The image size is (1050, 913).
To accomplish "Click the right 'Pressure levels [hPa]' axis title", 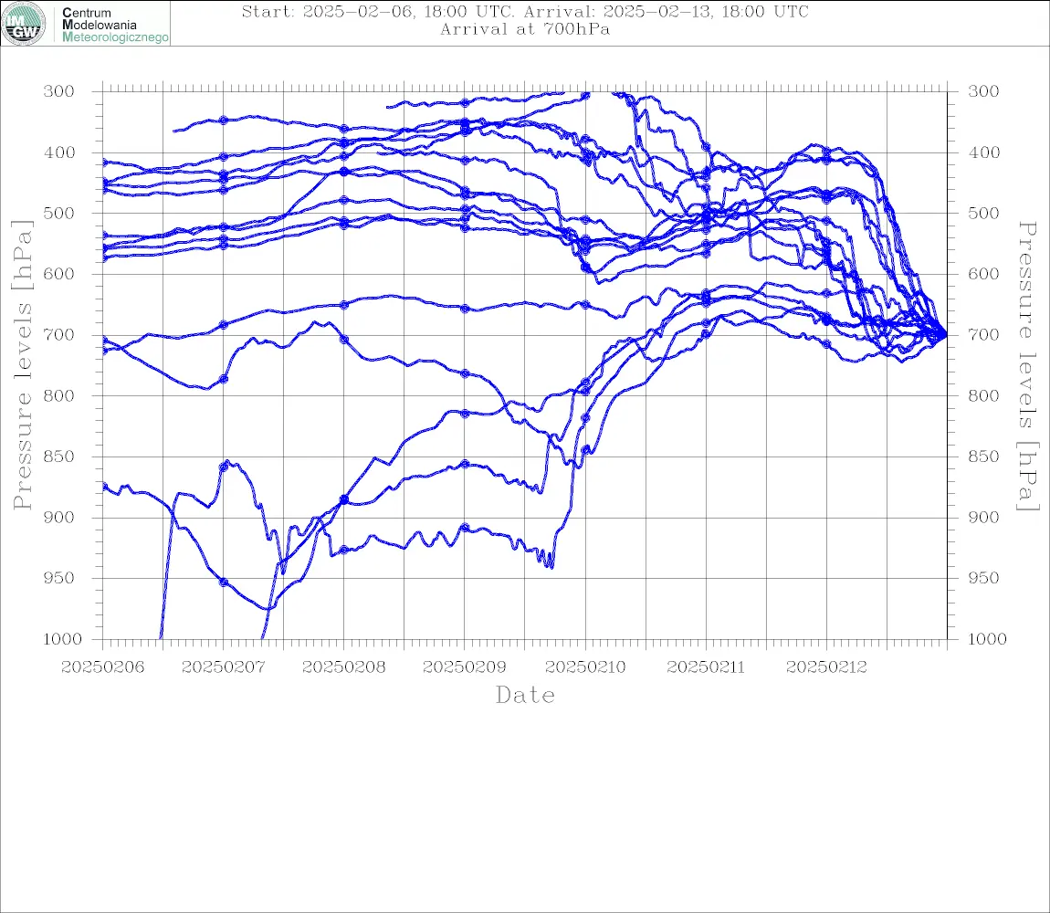I will (x=1028, y=365).
